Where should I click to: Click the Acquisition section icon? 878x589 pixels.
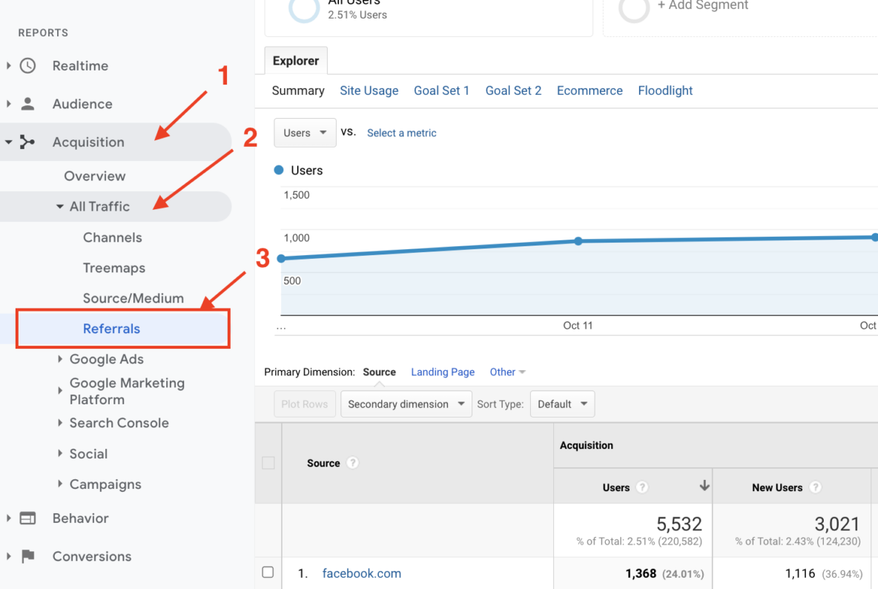click(x=28, y=142)
